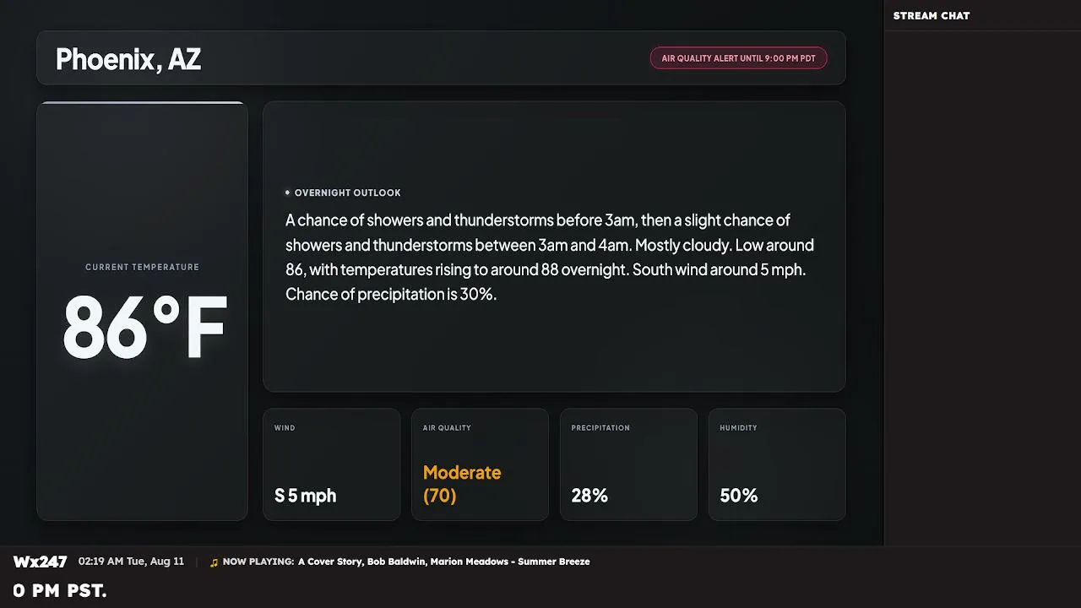Click the 02:19 AM Tue, Aug 11 timestamp
The image size is (1081, 608).
click(x=131, y=562)
